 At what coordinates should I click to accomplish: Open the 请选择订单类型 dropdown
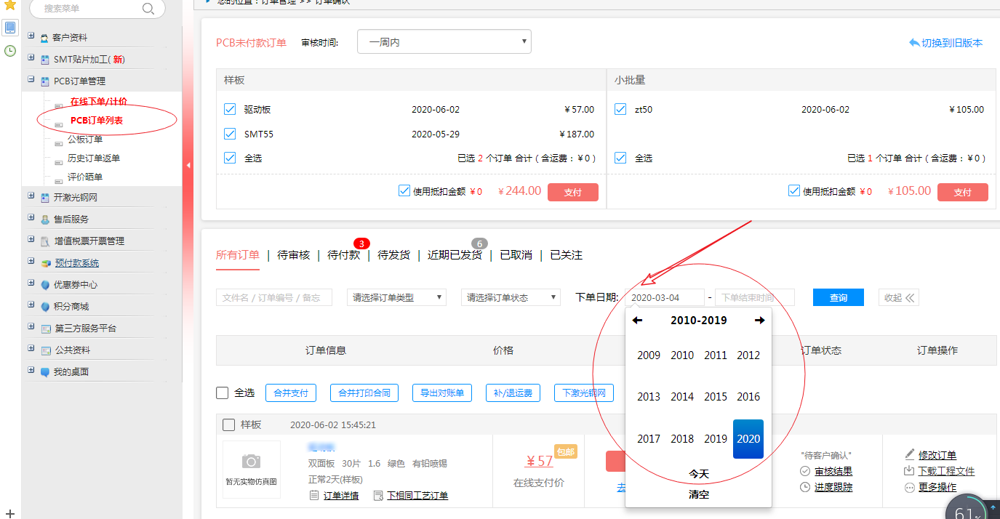pos(396,297)
